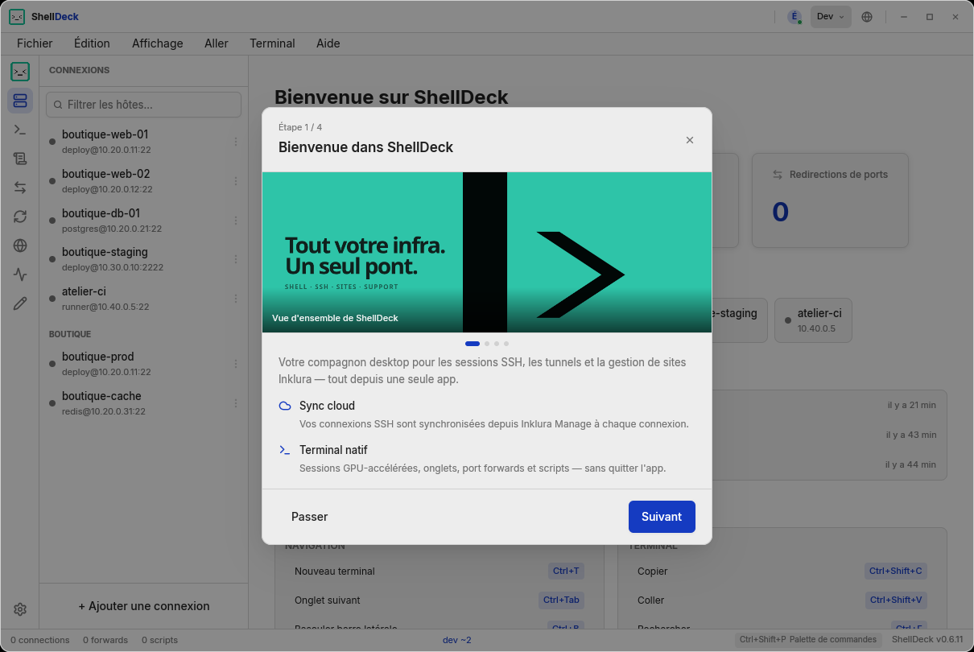Click 0 scripts in status bar
This screenshot has height=652, width=974.
[159, 640]
